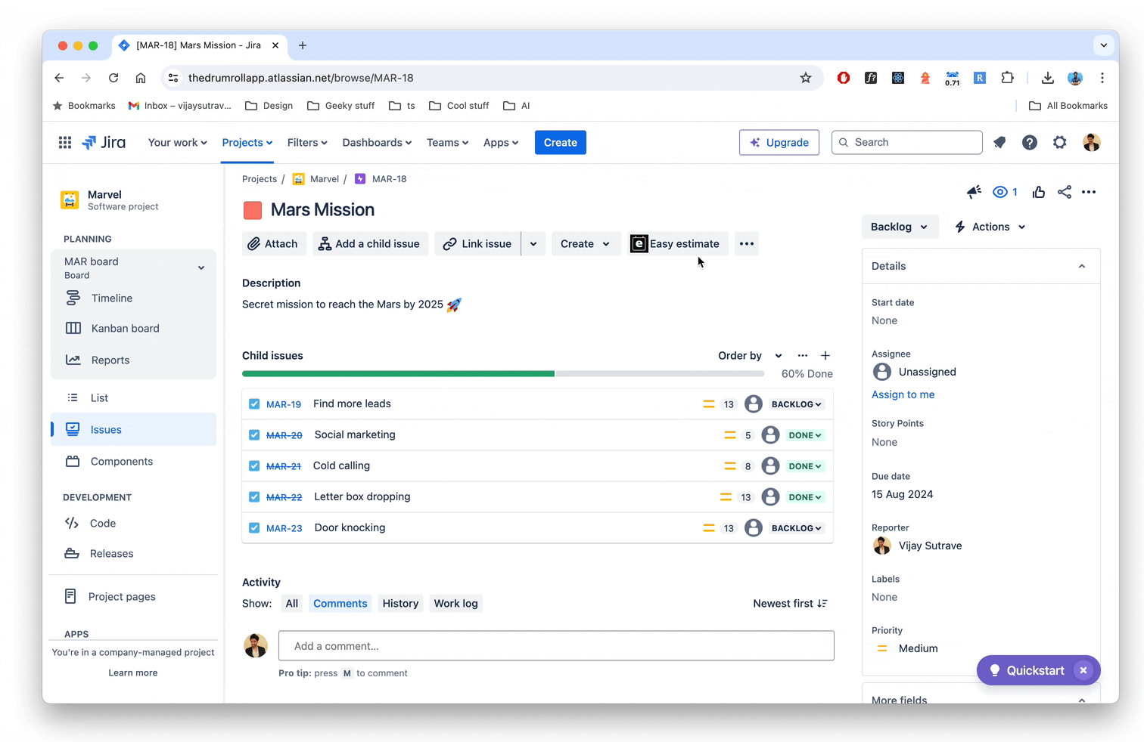Click the Add a comment field
1144x742 pixels.
click(556, 646)
